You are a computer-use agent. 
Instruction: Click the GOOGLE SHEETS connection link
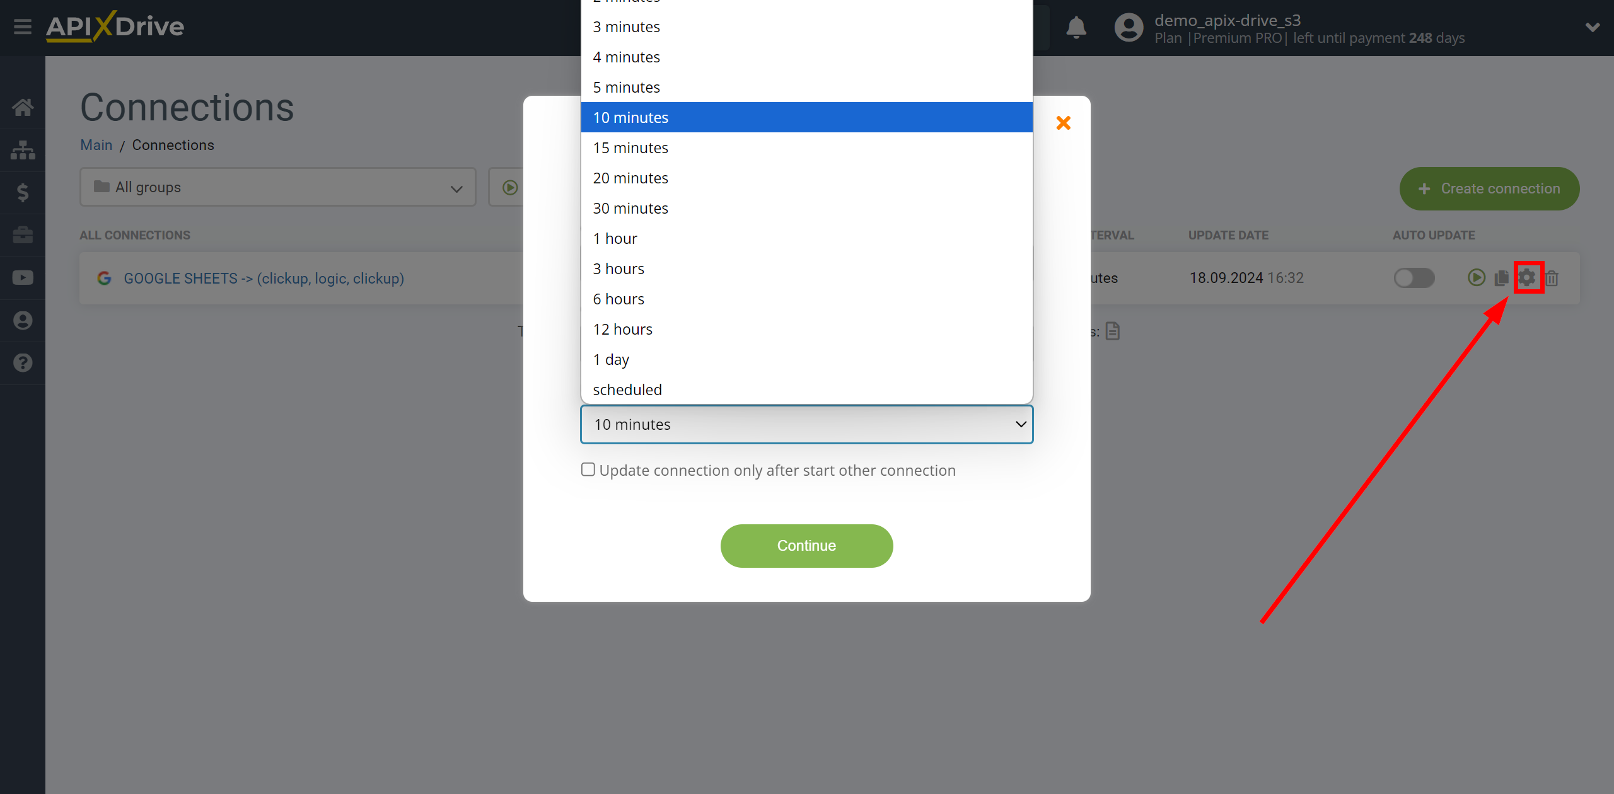[x=264, y=278]
